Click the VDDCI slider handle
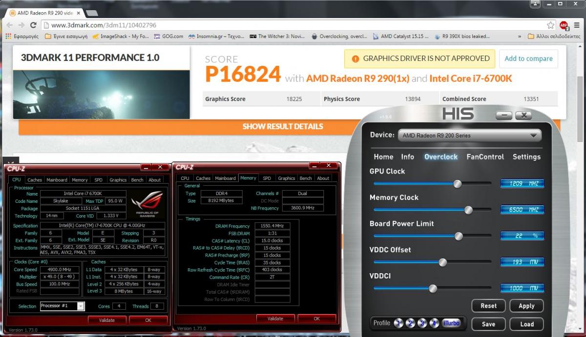Image resolution: width=586 pixels, height=337 pixels. (x=433, y=289)
